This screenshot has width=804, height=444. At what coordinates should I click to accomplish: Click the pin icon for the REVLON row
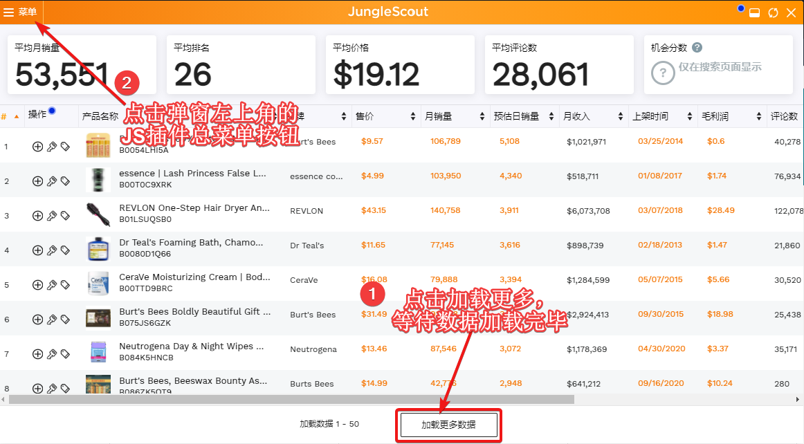coord(51,216)
